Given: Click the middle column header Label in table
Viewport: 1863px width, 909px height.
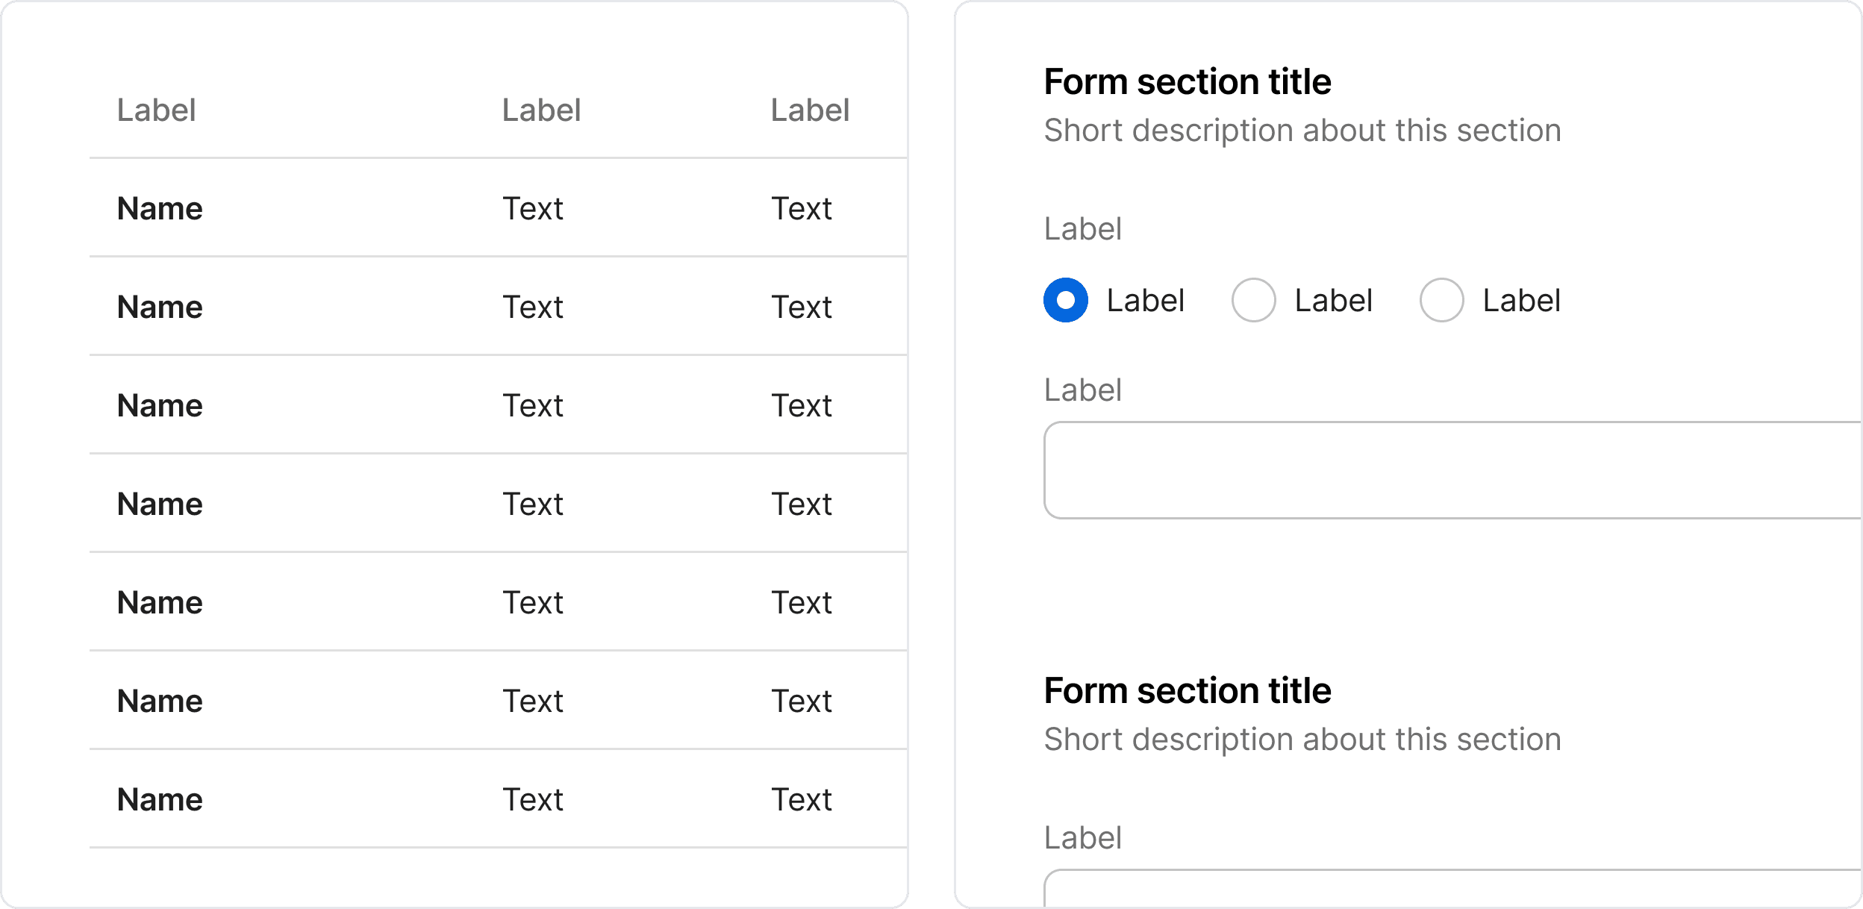Looking at the screenshot, I should coord(541,110).
